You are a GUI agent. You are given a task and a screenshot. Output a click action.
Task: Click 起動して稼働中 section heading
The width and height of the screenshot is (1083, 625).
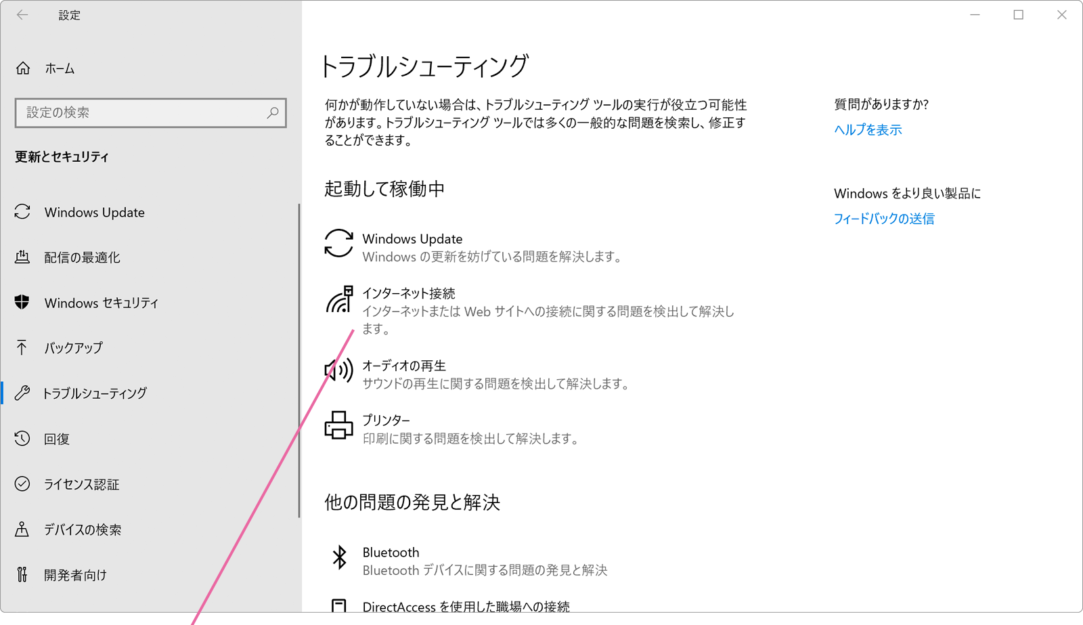(x=384, y=188)
